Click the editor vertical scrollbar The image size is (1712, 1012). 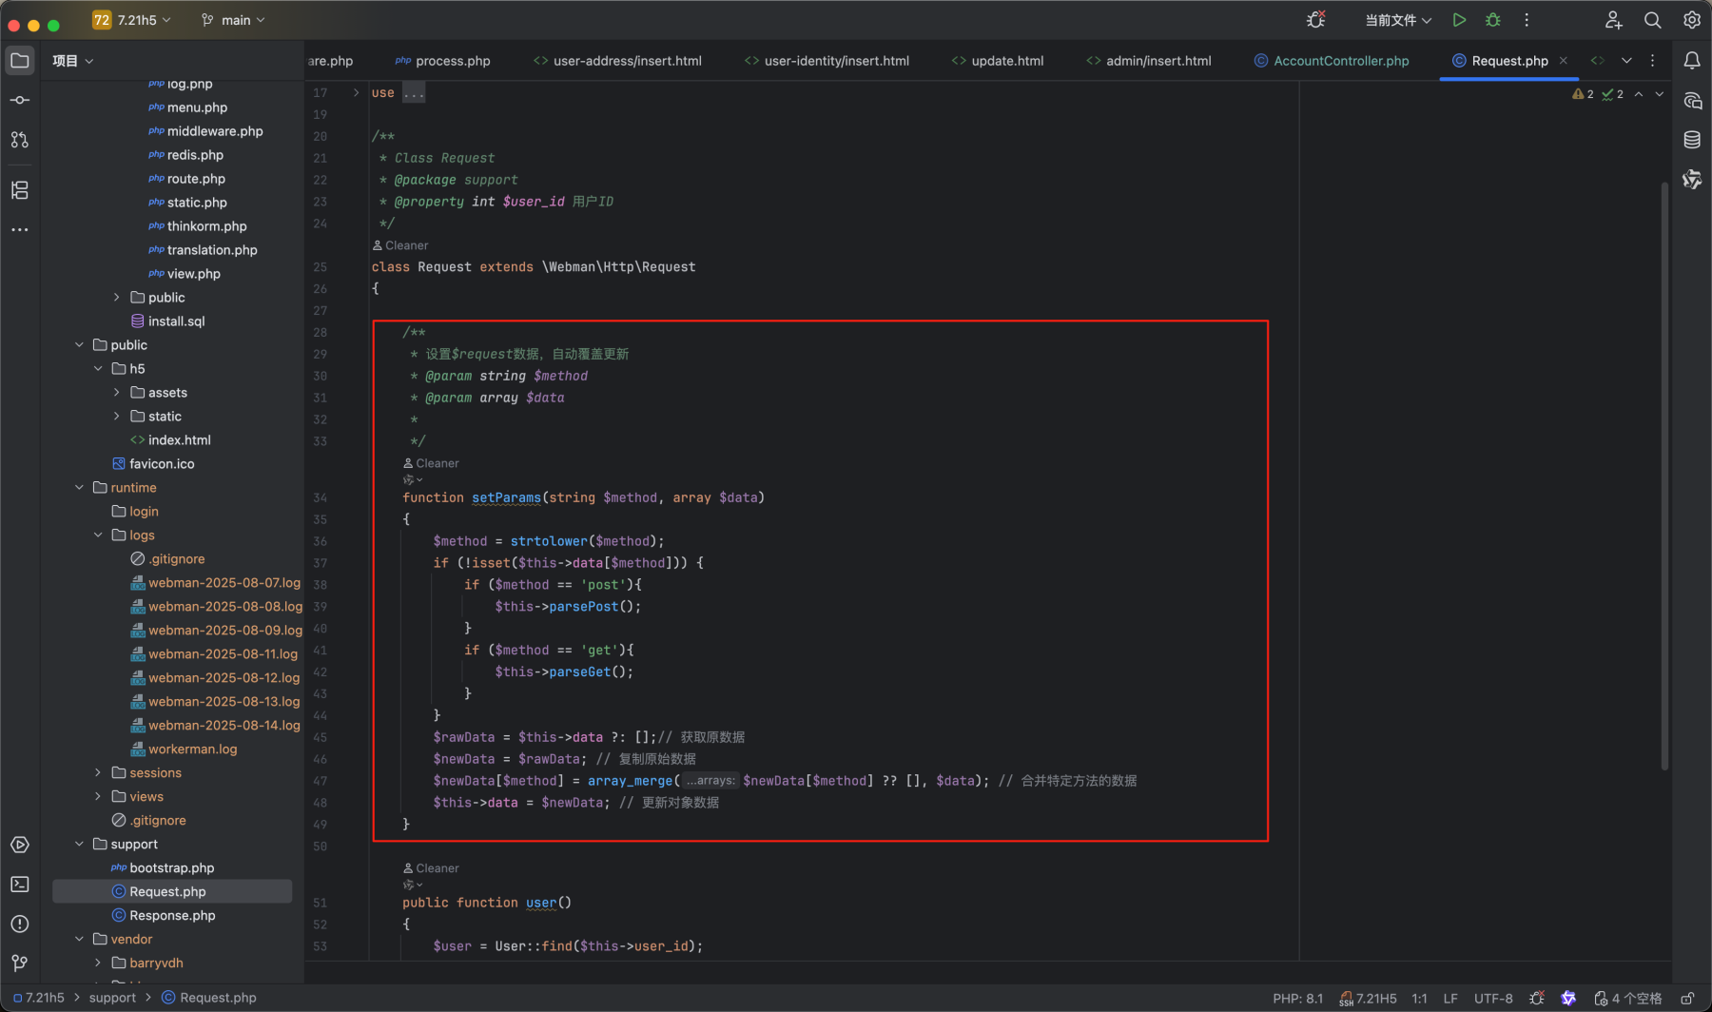tap(1664, 476)
